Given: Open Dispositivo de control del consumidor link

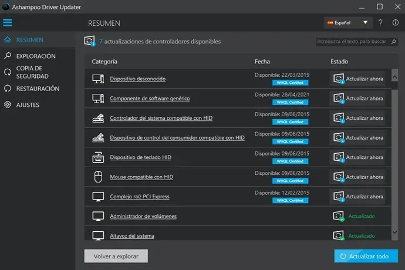Looking at the screenshot, I should point(177,138).
